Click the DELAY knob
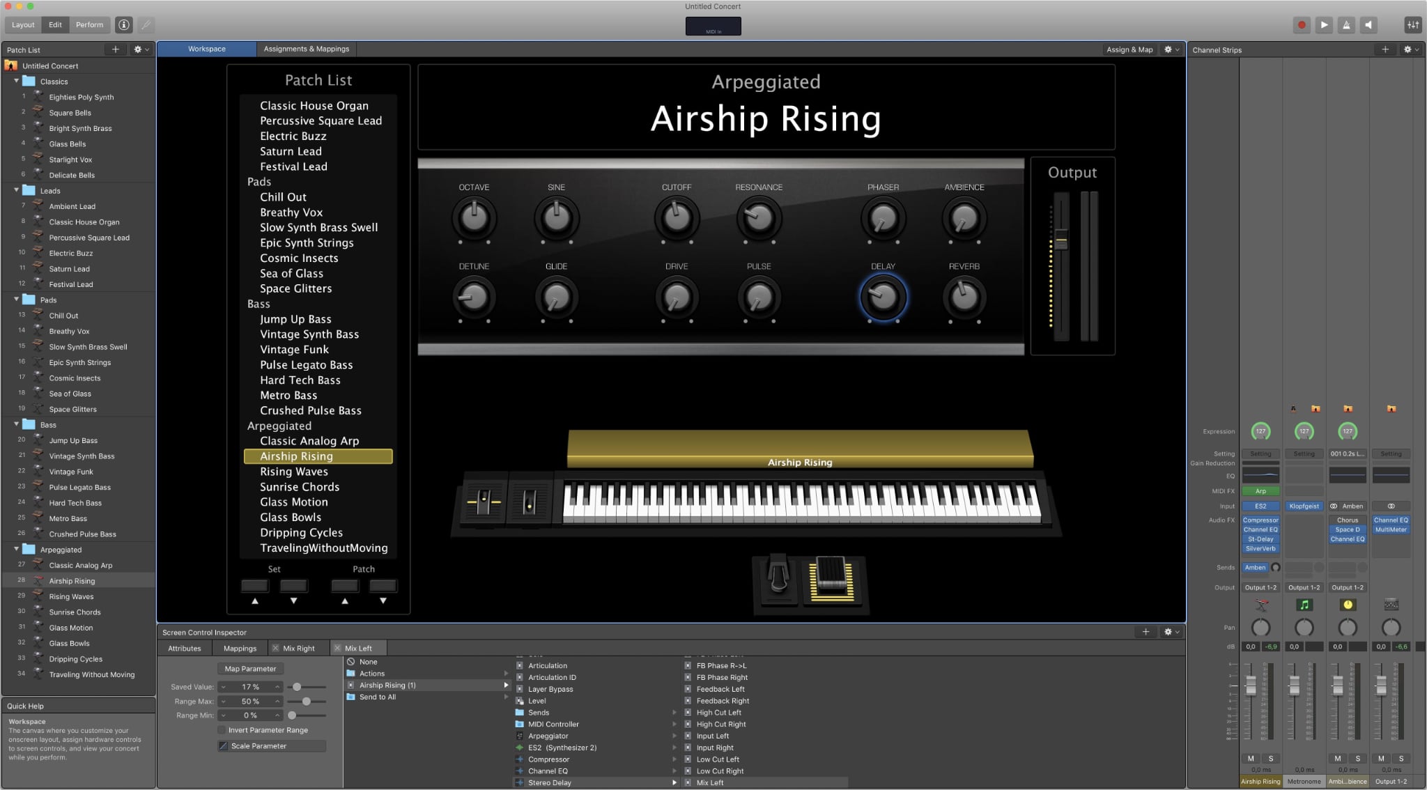Image resolution: width=1427 pixels, height=790 pixels. [883, 297]
